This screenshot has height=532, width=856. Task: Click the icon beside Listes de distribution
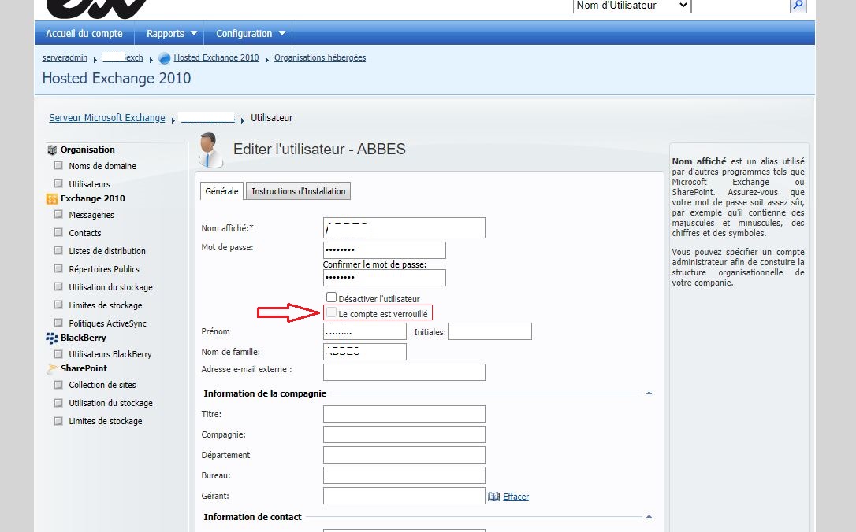coord(58,250)
